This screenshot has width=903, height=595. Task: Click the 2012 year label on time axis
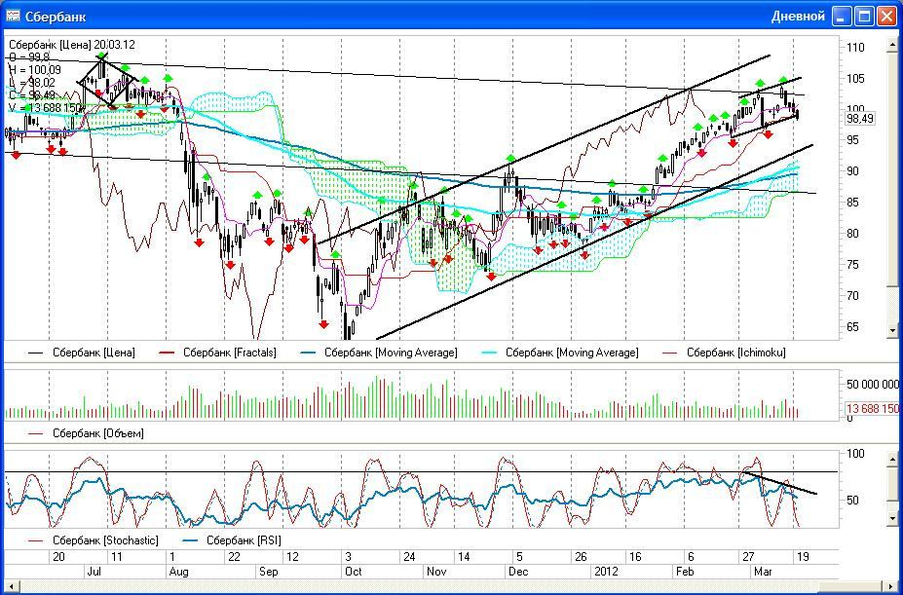606,572
